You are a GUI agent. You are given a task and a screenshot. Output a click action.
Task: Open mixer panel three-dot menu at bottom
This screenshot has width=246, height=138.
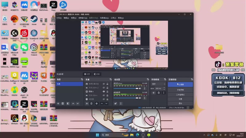pyautogui.click(x=121, y=104)
